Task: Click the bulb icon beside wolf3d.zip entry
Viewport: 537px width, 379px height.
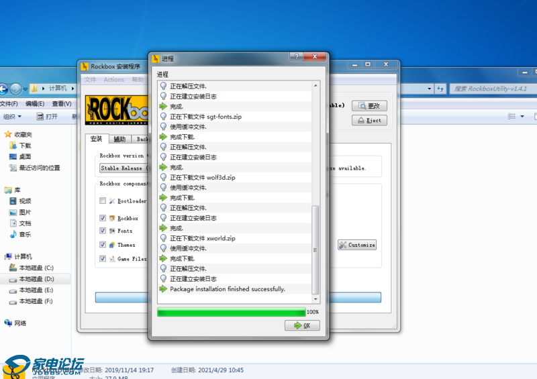Action: tap(163, 177)
